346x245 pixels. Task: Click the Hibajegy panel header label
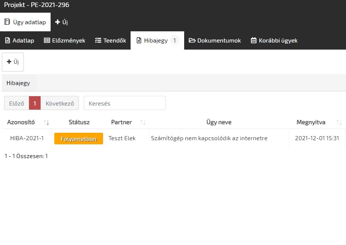[18, 83]
